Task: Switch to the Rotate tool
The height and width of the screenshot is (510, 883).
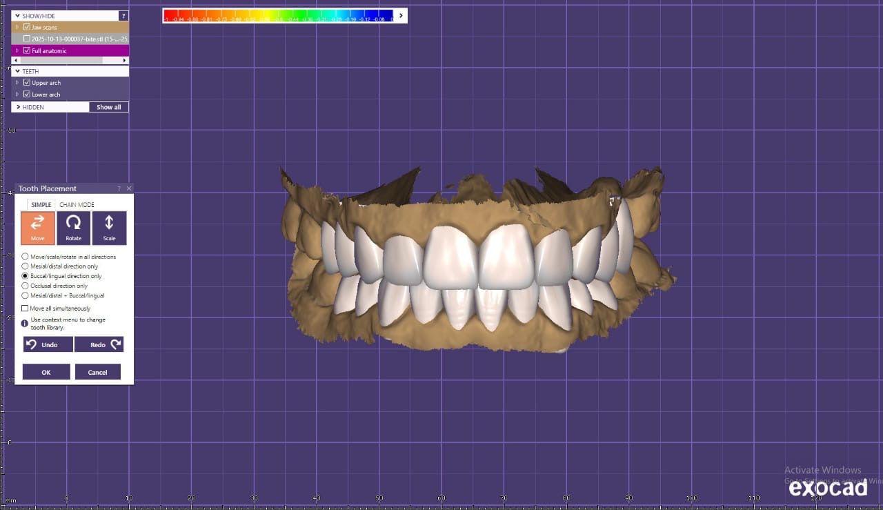Action: (73, 228)
